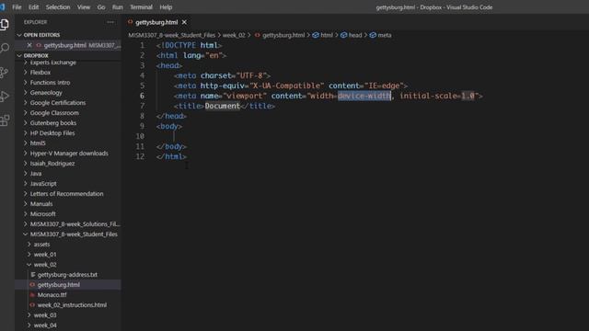Open the Run menu
The image size is (589, 331).
(x=117, y=7)
